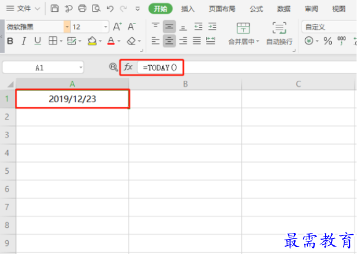This screenshot has height=260, width=359.
Task: Align text right
Action: [183, 41]
